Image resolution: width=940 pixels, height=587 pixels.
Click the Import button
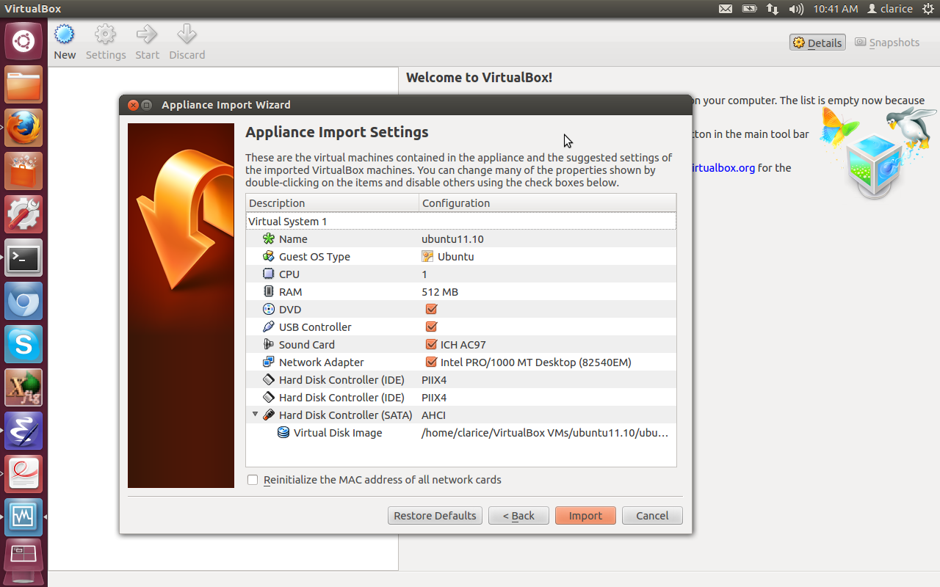pos(585,516)
